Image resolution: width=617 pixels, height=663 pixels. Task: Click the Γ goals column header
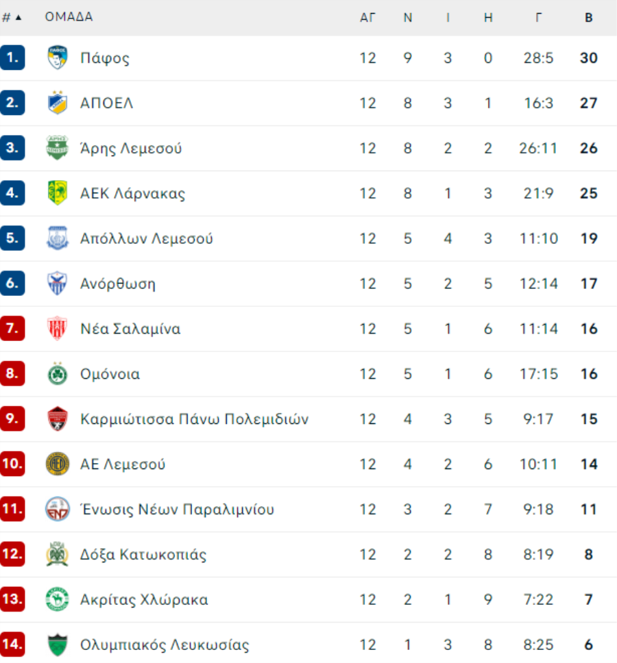538,17
